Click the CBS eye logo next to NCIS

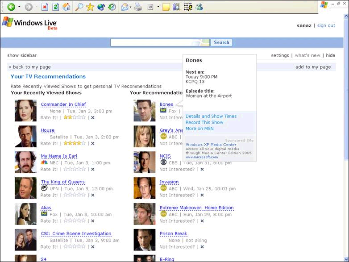coord(163,162)
